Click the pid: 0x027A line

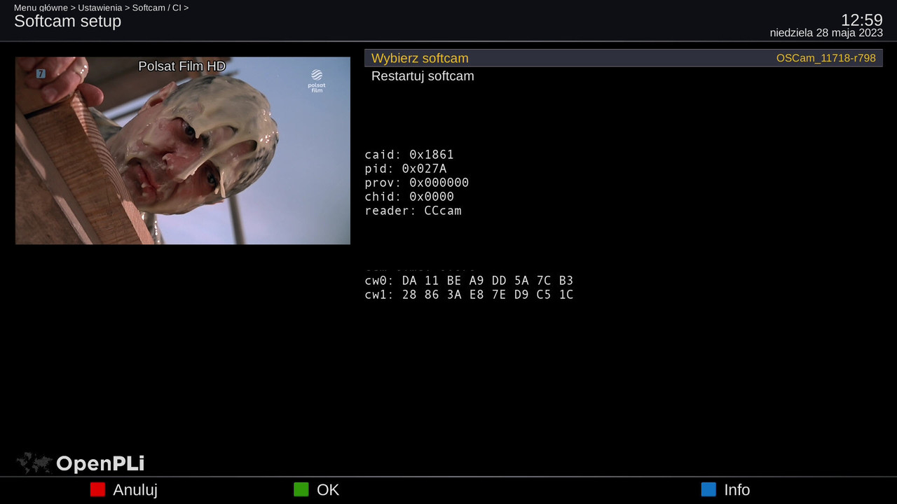point(406,169)
